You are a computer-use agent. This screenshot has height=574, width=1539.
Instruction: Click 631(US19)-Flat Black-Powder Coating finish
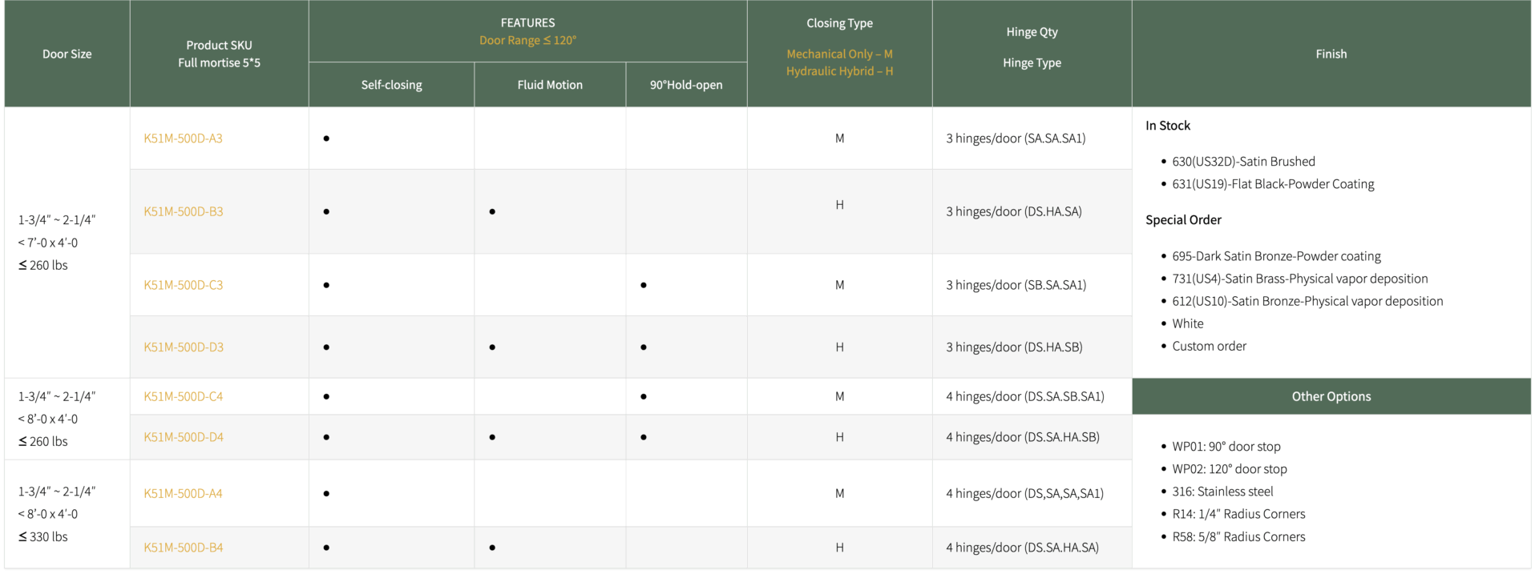click(1273, 184)
